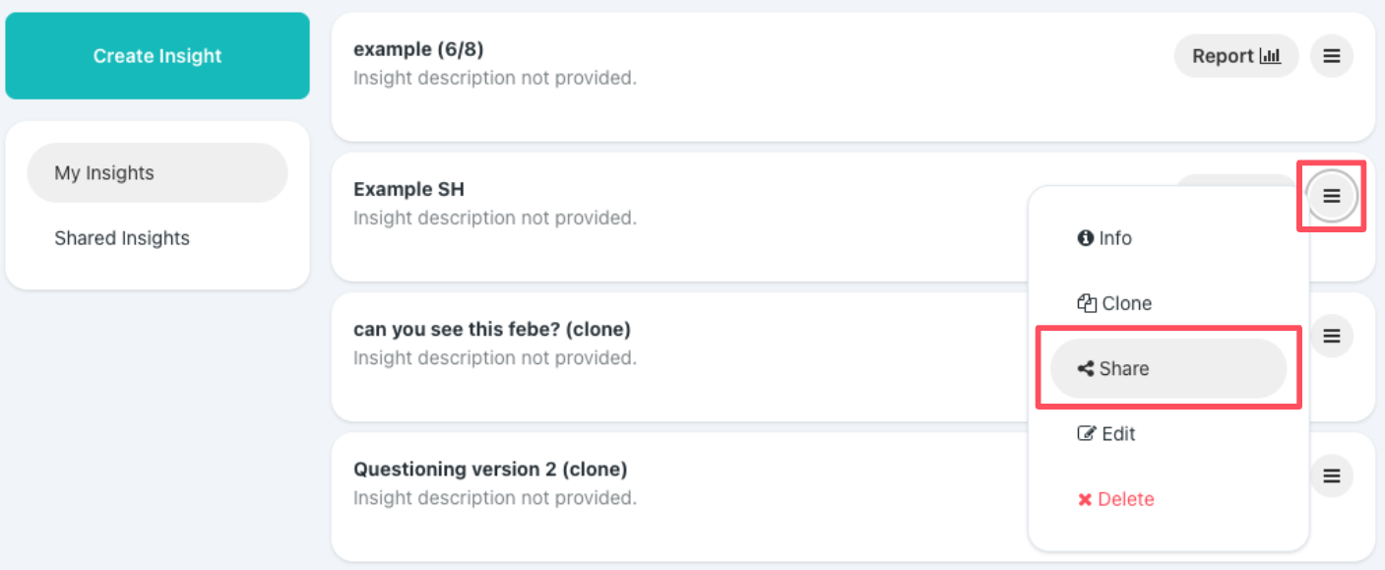This screenshot has width=1385, height=570.
Task: Open the Questioning version 2 (clone) insight
Action: [490, 469]
